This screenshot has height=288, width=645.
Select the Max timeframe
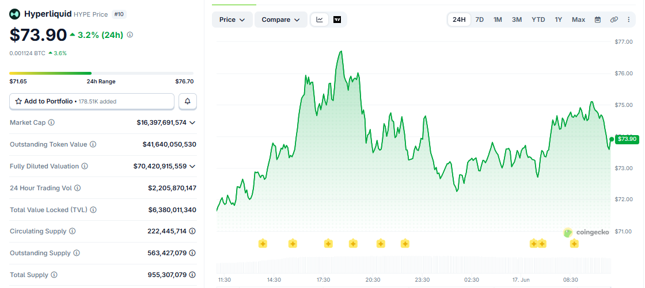578,20
